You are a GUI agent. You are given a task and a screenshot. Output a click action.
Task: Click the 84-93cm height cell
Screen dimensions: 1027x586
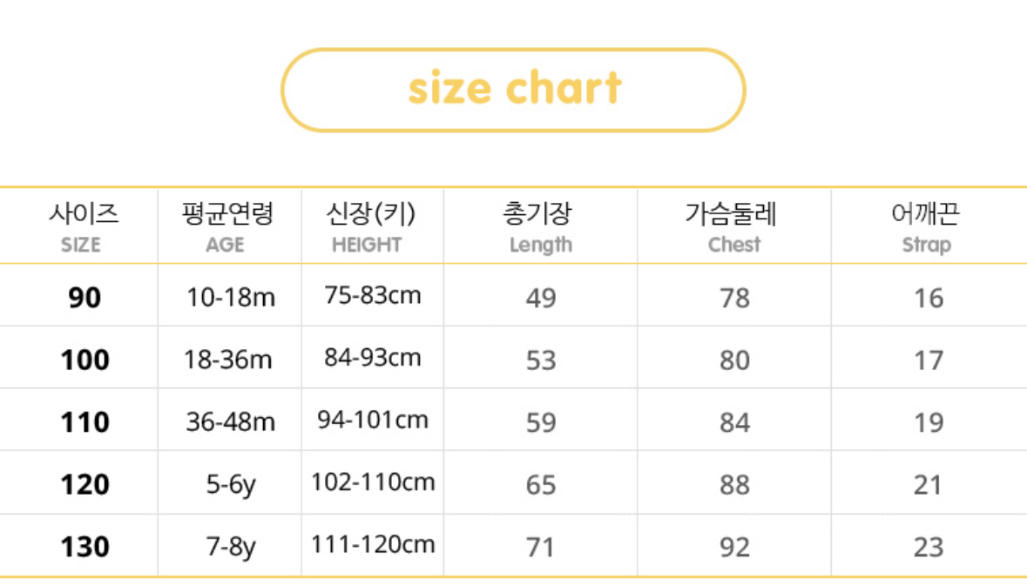pos(373,358)
